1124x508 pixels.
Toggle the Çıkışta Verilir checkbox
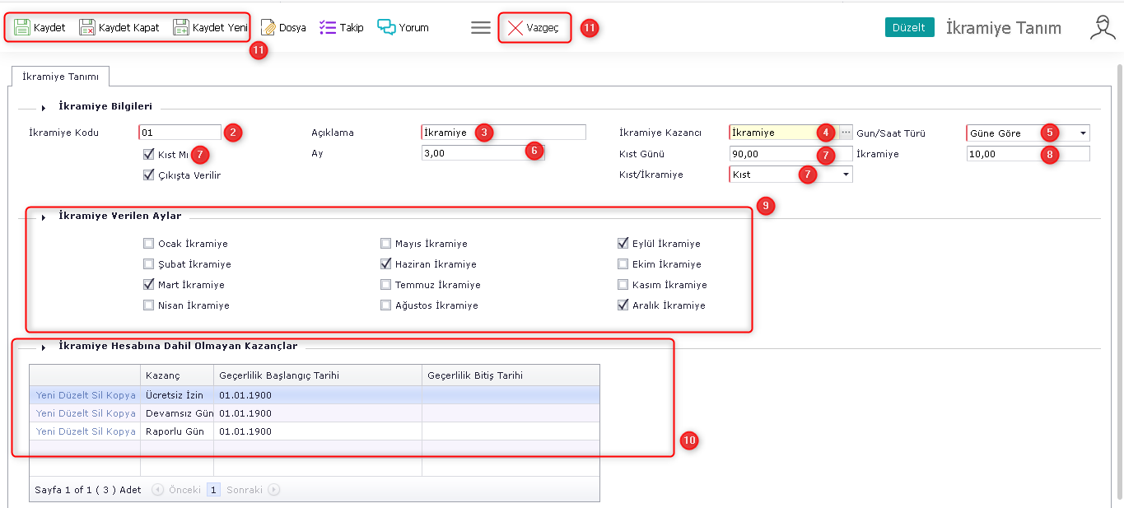148,175
